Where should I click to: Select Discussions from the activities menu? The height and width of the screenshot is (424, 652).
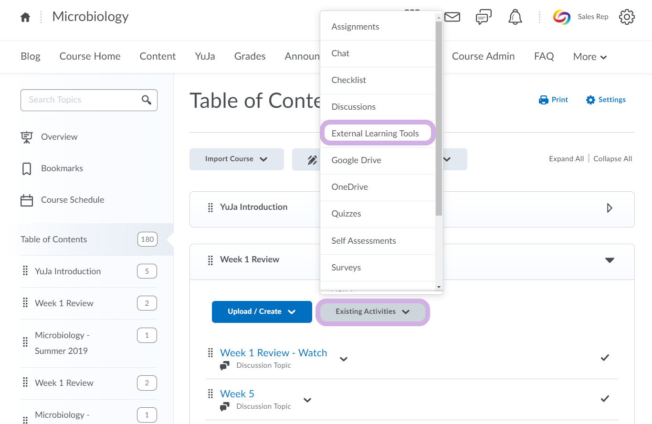click(378, 107)
